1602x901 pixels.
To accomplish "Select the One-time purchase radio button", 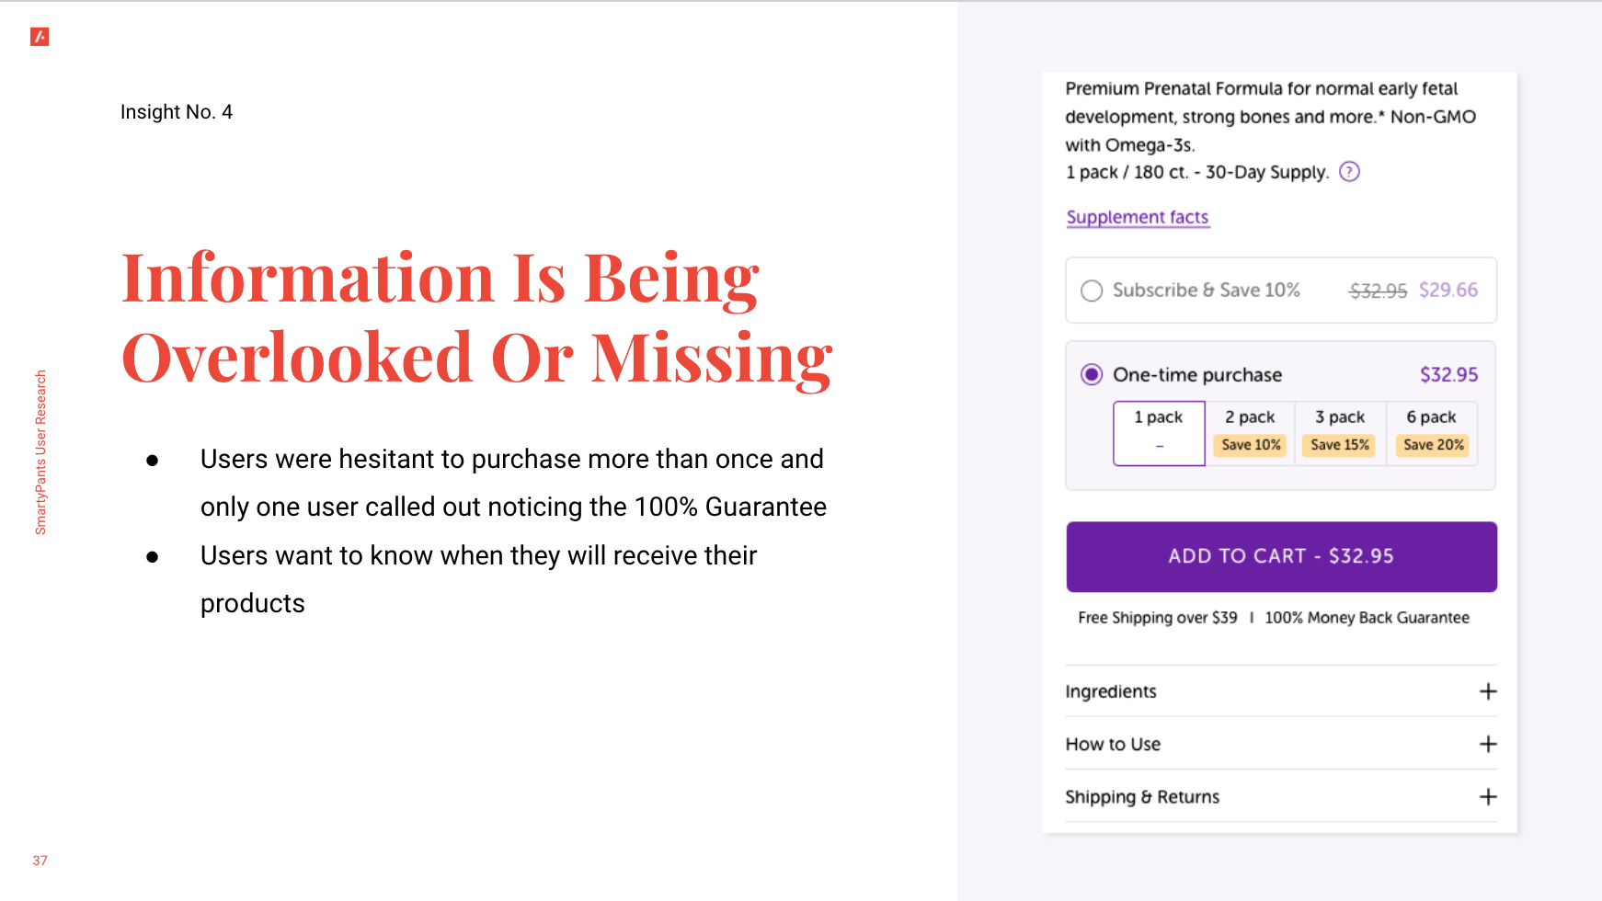I will tap(1092, 374).
